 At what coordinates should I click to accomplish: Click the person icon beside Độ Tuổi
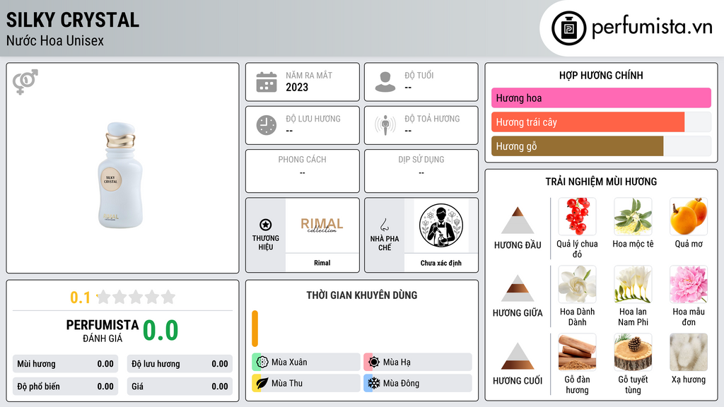(385, 82)
